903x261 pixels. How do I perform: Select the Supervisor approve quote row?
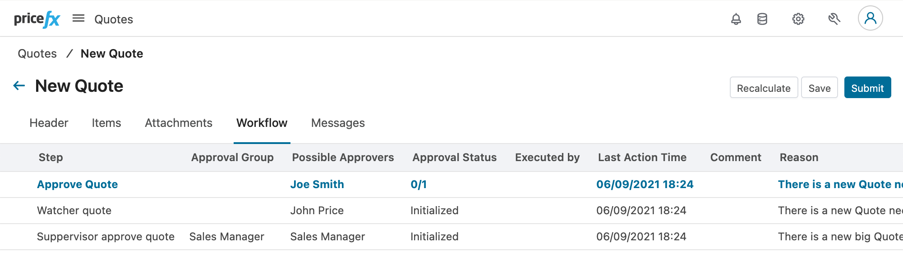pos(106,236)
